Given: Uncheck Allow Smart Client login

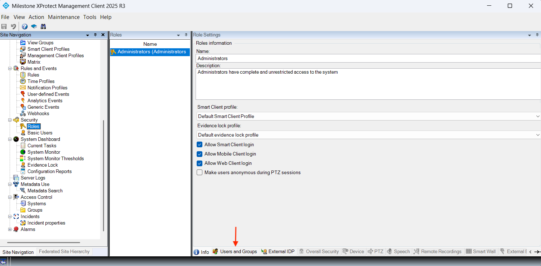Looking at the screenshot, I should tap(200, 145).
